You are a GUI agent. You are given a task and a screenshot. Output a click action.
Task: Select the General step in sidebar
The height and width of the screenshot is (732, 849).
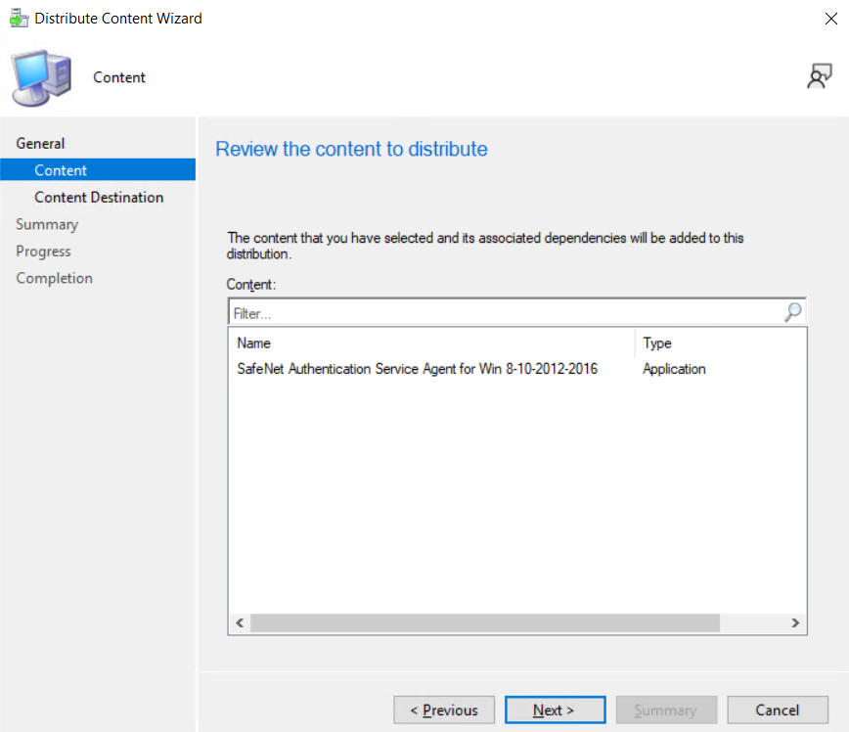click(41, 144)
